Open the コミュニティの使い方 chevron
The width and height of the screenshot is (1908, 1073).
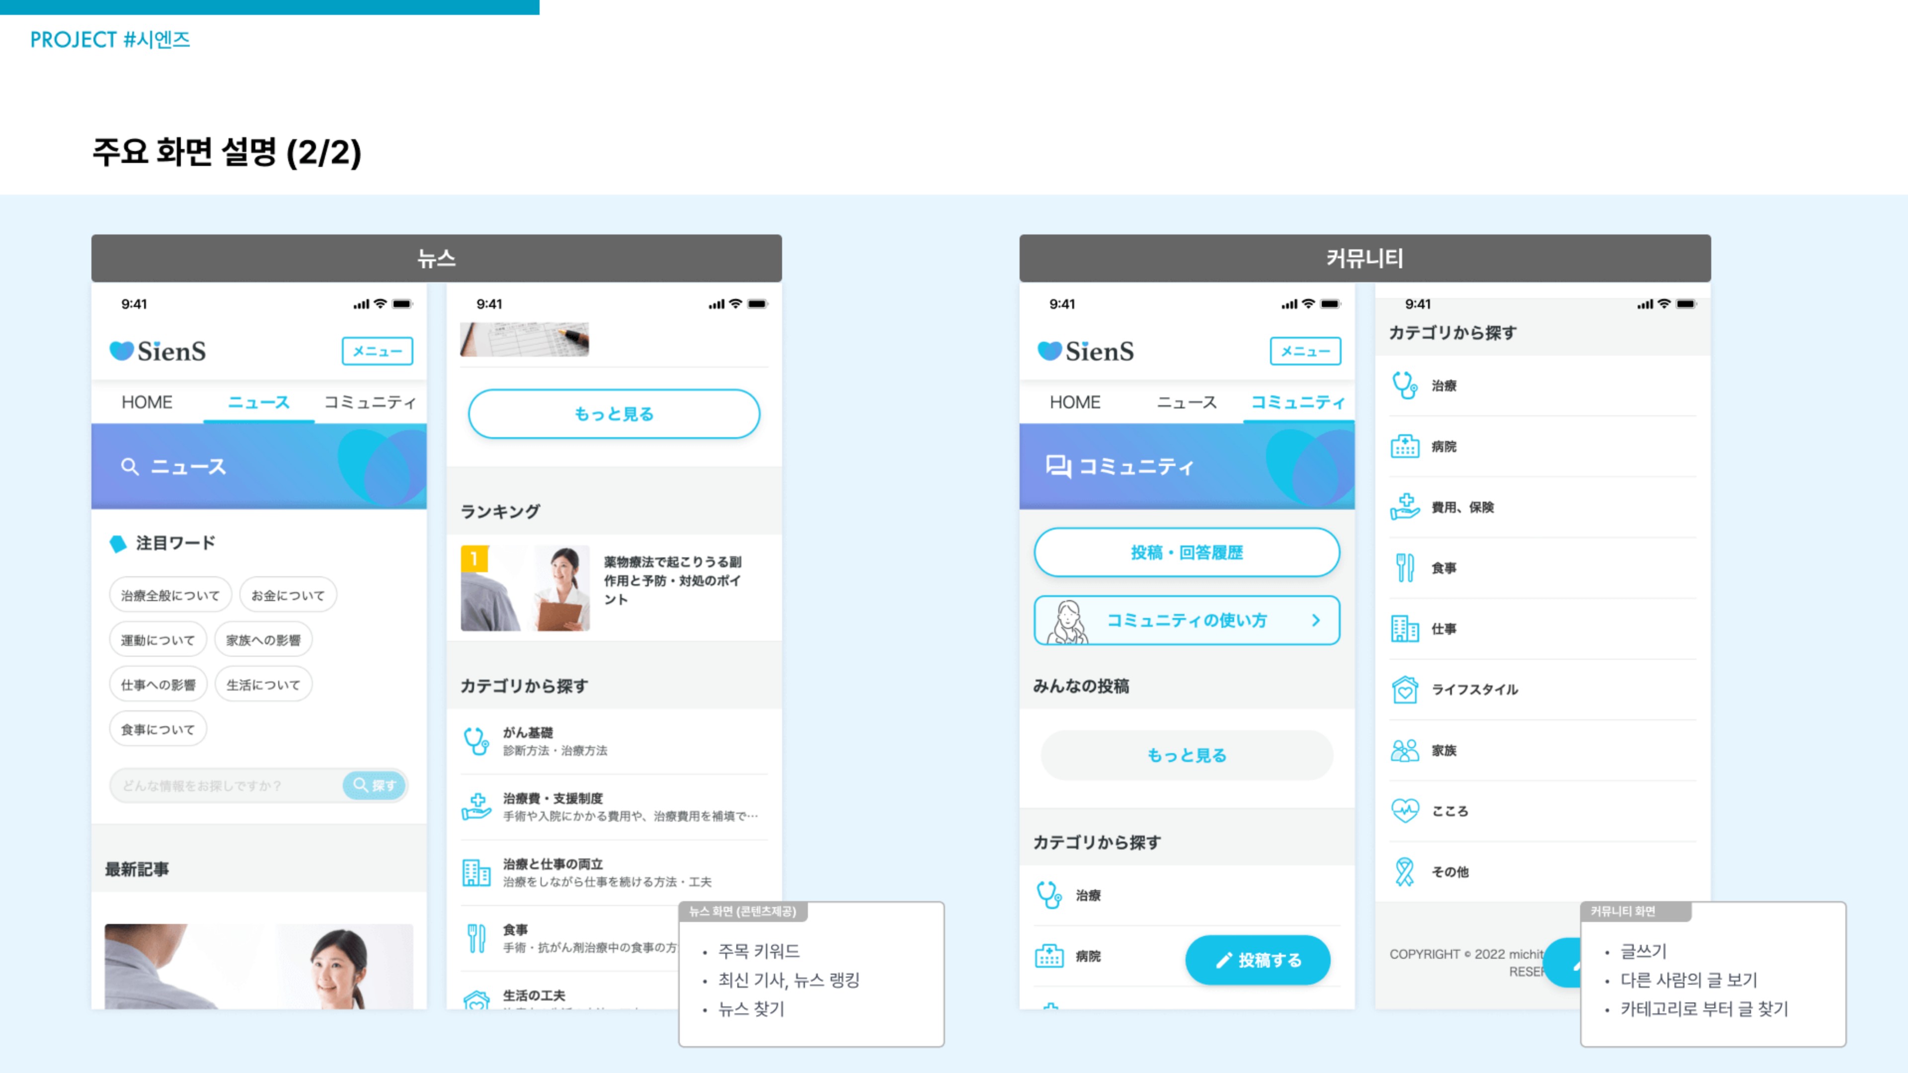pos(1315,620)
